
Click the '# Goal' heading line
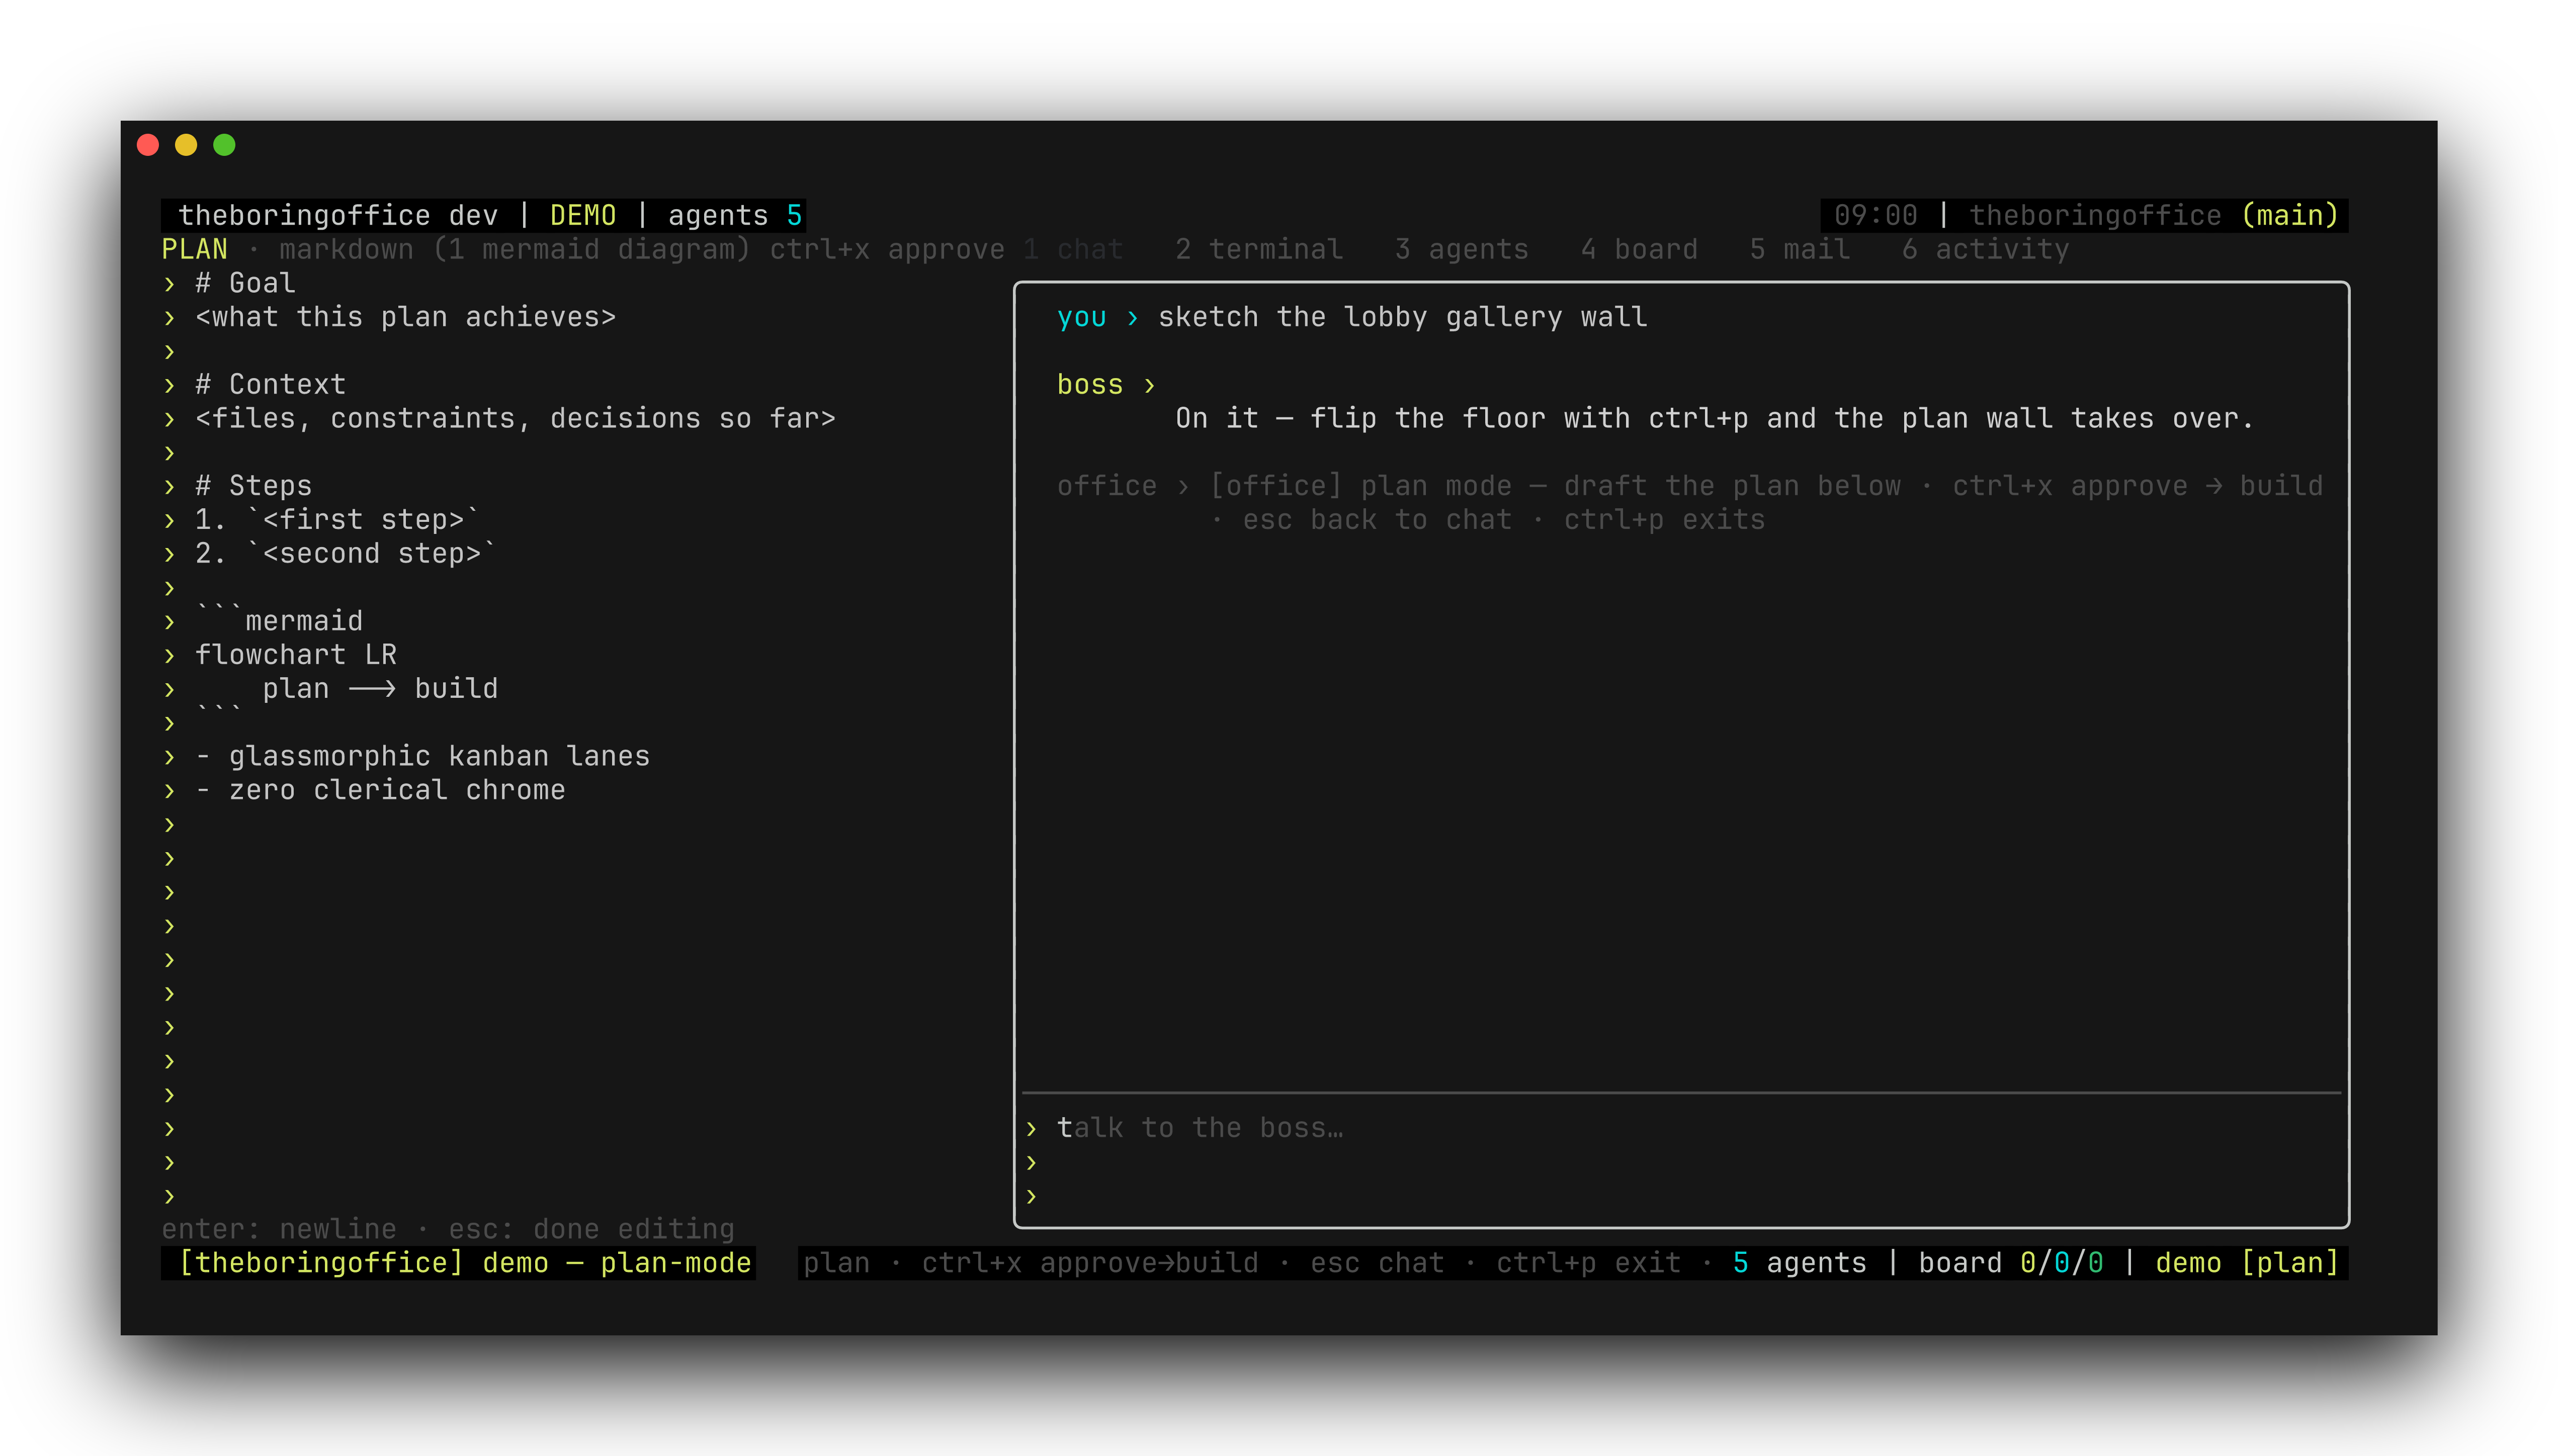click(x=245, y=283)
